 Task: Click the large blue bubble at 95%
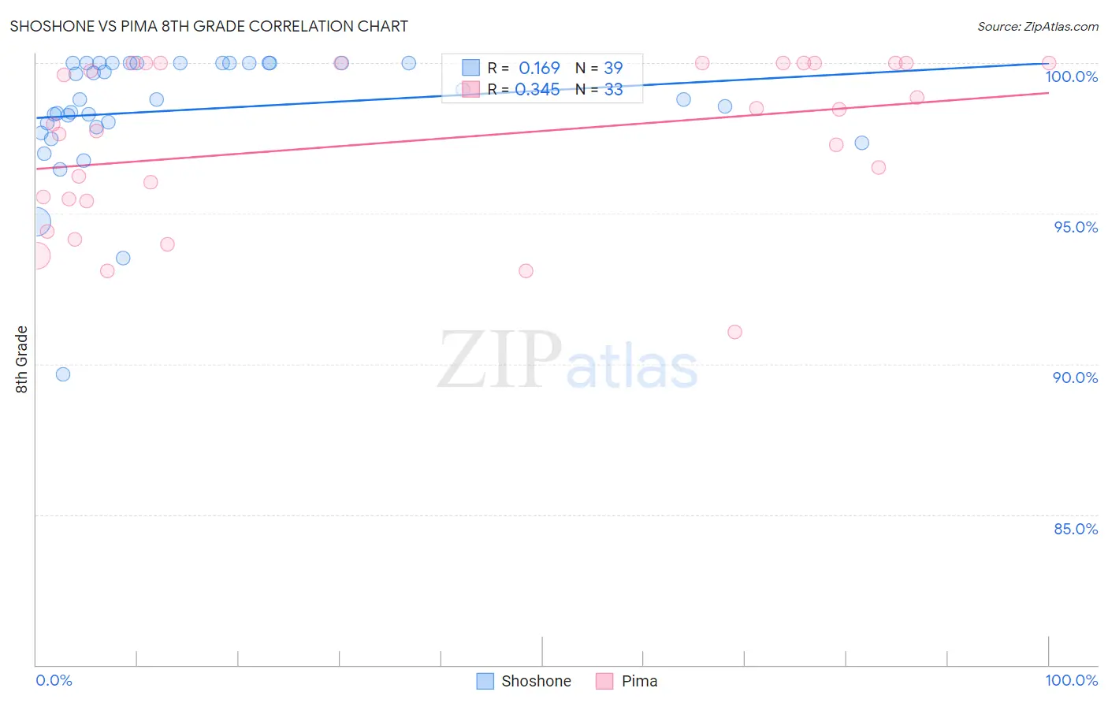(x=36, y=223)
